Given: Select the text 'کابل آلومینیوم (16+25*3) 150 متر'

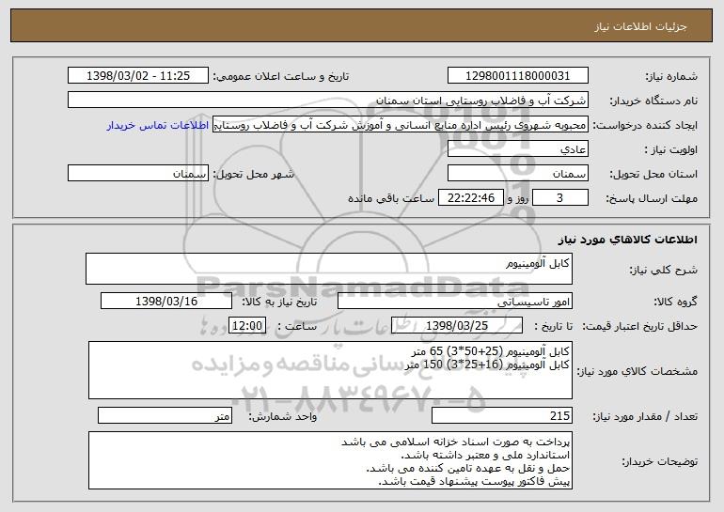Looking at the screenshot, I should (487, 365).
